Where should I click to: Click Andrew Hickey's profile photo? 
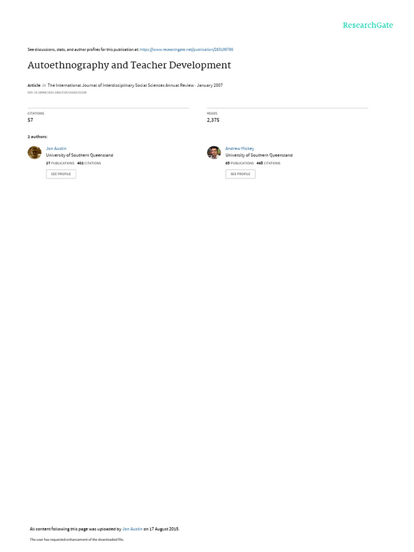(x=213, y=153)
